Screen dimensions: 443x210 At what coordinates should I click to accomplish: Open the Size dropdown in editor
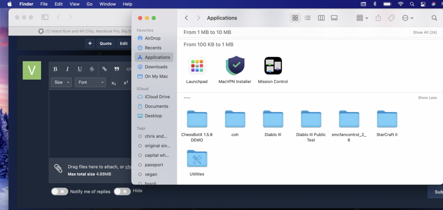(61, 82)
